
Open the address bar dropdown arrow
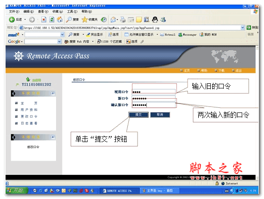coord(242,27)
